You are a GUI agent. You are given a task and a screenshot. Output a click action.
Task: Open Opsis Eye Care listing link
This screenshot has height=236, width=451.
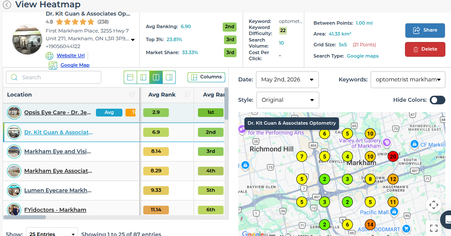(58, 113)
